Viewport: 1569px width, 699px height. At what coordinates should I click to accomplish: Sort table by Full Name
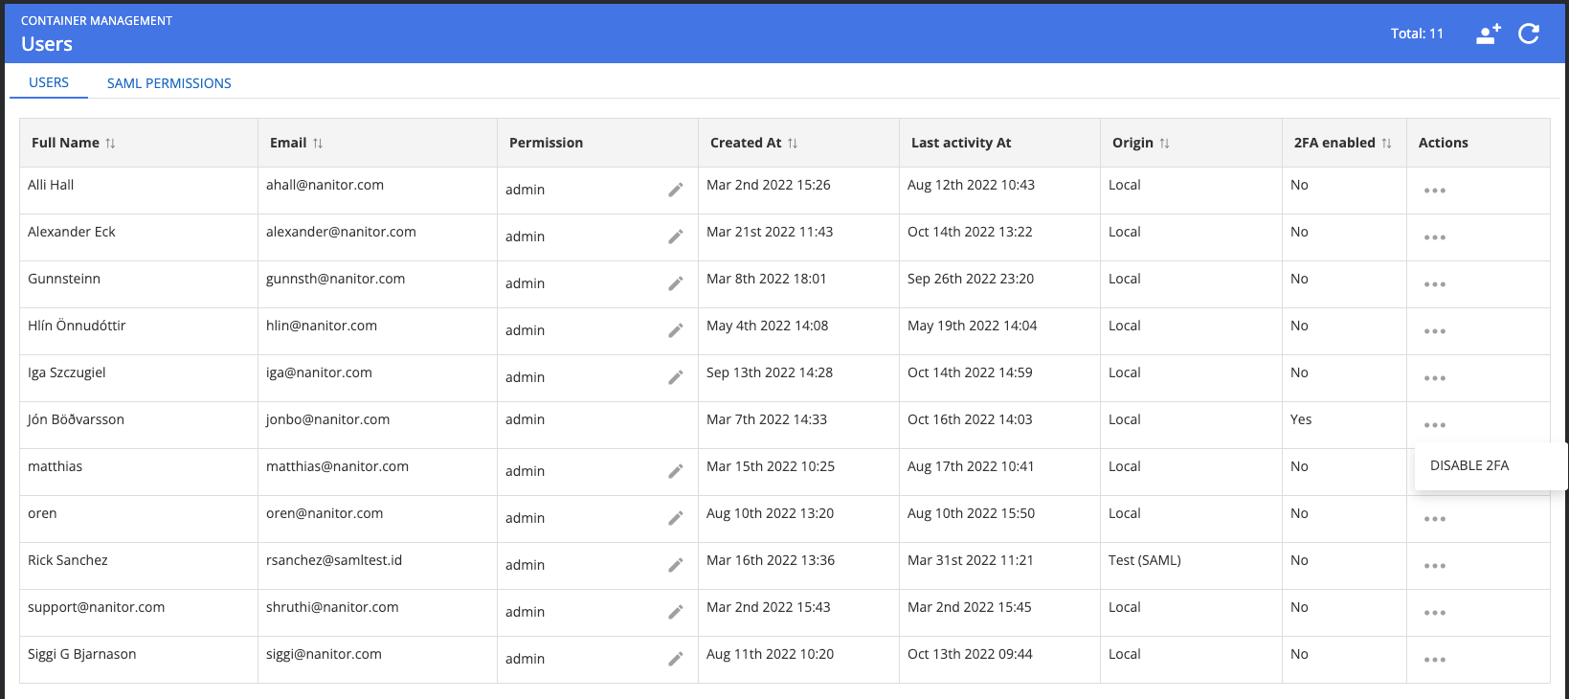[110, 144]
